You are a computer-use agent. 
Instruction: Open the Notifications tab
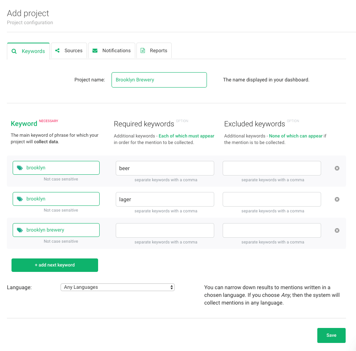coord(112,51)
